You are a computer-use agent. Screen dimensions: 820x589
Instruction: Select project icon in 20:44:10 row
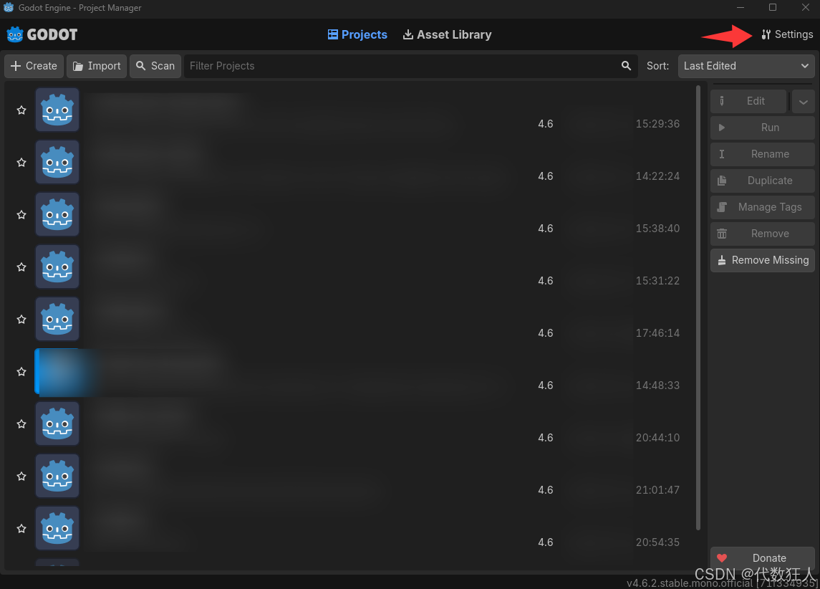[x=57, y=423]
